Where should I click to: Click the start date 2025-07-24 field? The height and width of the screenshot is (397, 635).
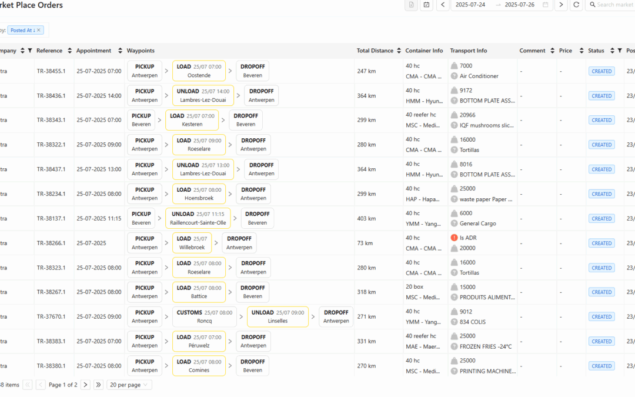(x=470, y=5)
